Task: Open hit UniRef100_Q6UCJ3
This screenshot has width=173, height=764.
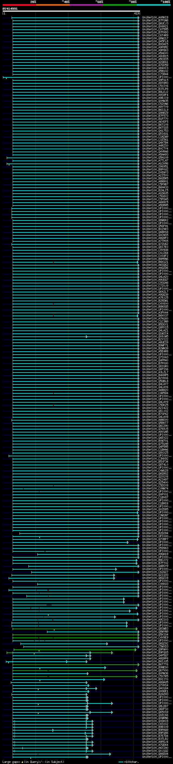Action: pos(155,23)
